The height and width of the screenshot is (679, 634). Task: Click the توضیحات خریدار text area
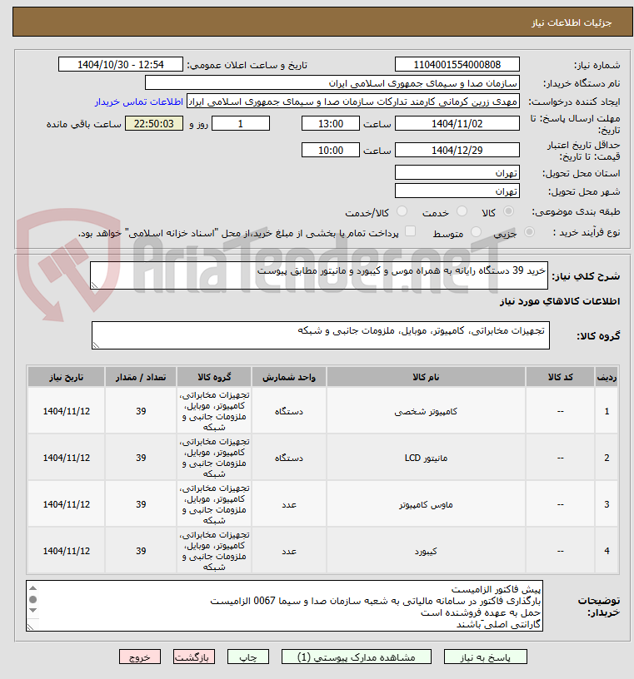(x=284, y=606)
